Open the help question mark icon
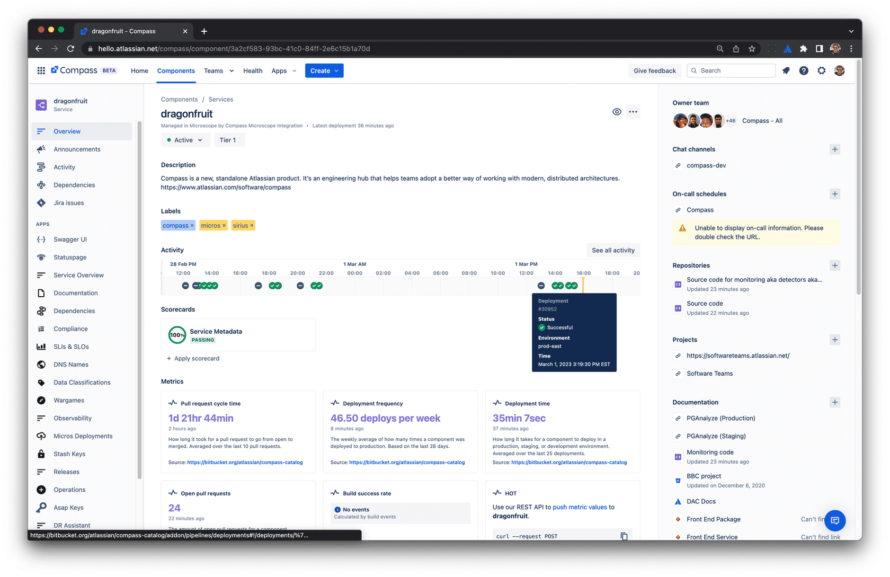The width and height of the screenshot is (890, 577). pyautogui.click(x=804, y=70)
